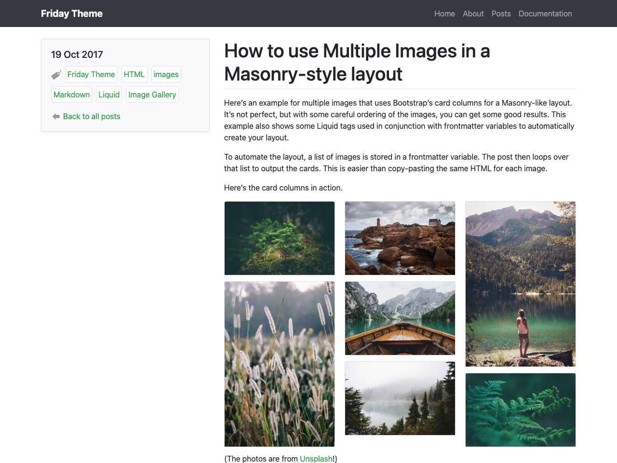Select the Friday Theme tag
This screenshot has height=463, width=617.
pyautogui.click(x=91, y=74)
